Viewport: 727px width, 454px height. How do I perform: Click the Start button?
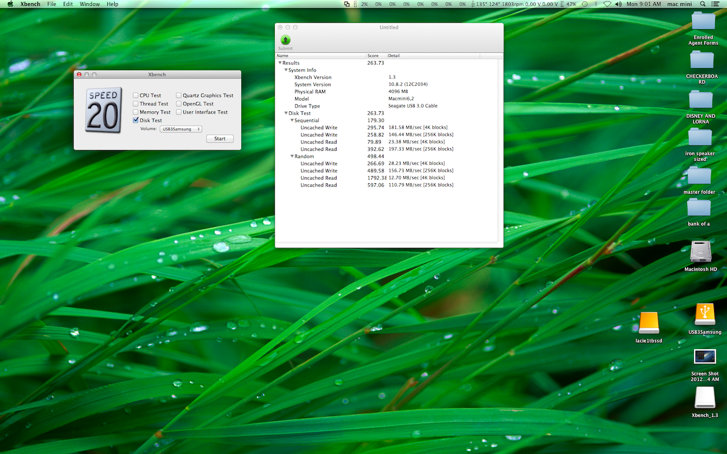tap(220, 138)
